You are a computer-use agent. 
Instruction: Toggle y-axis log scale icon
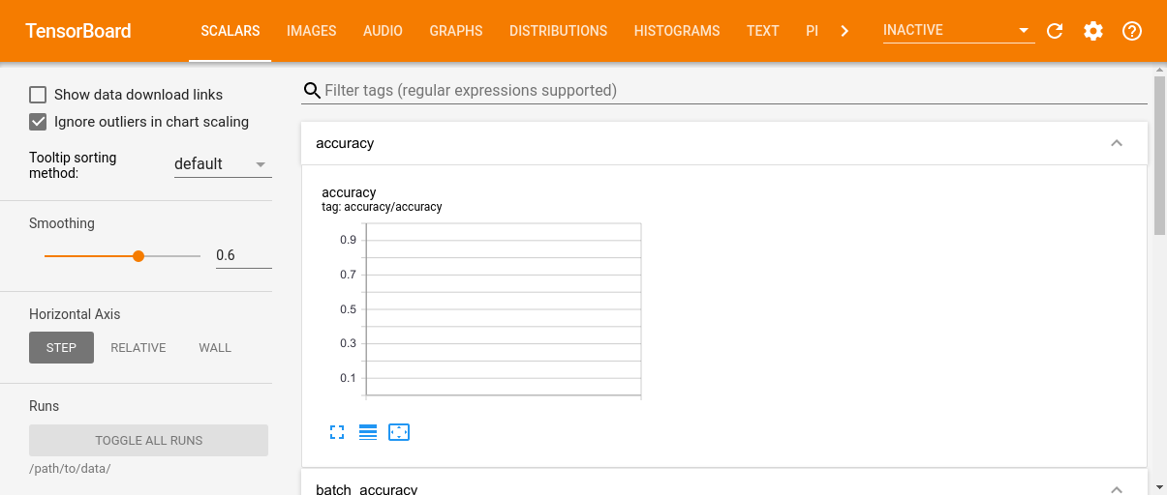click(x=368, y=432)
